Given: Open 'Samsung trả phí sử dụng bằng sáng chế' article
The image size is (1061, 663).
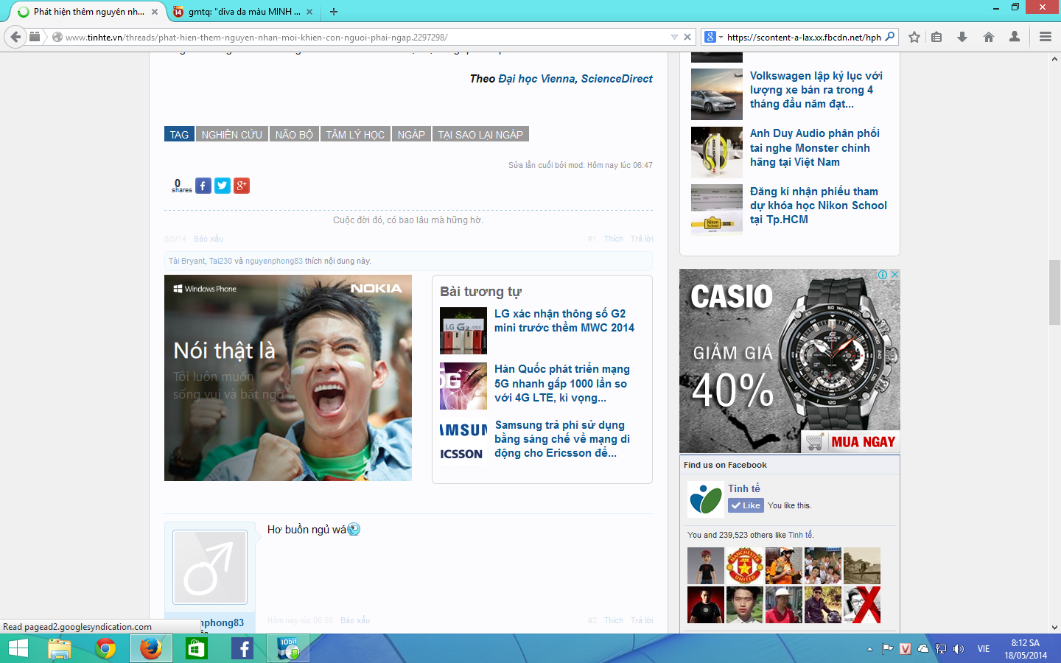Looking at the screenshot, I should click(x=562, y=439).
